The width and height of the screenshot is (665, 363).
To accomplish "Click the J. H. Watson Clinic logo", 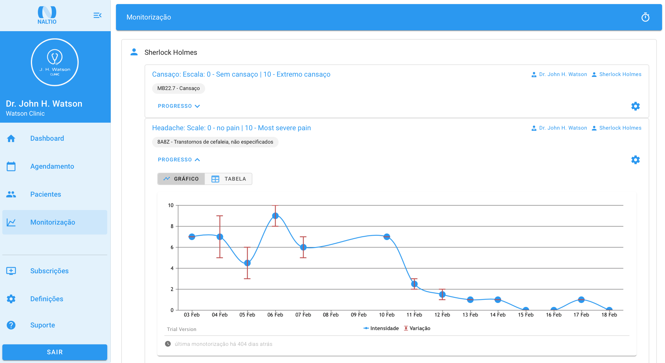I will coord(55,62).
